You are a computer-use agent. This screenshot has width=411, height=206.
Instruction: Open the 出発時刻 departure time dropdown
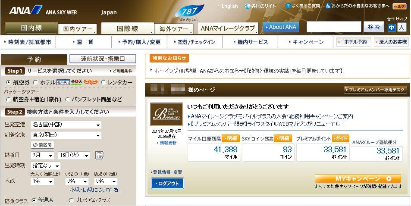[x=45, y=165]
